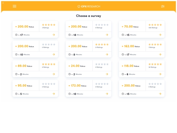This screenshot has height=133, width=177.
Task: Start the 162.00 Robux survey arrow
Action: tap(160, 55)
